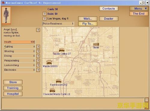
Task: Expand the Menu dropdown
Action: [139, 9]
